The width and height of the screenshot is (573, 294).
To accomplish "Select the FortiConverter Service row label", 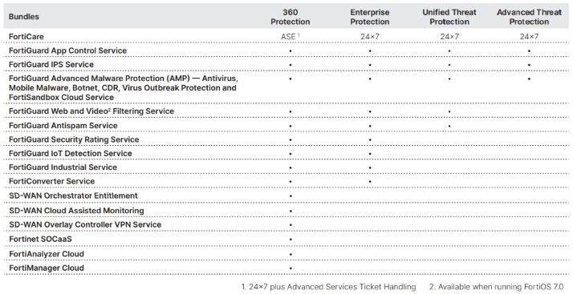I will [x=51, y=181].
